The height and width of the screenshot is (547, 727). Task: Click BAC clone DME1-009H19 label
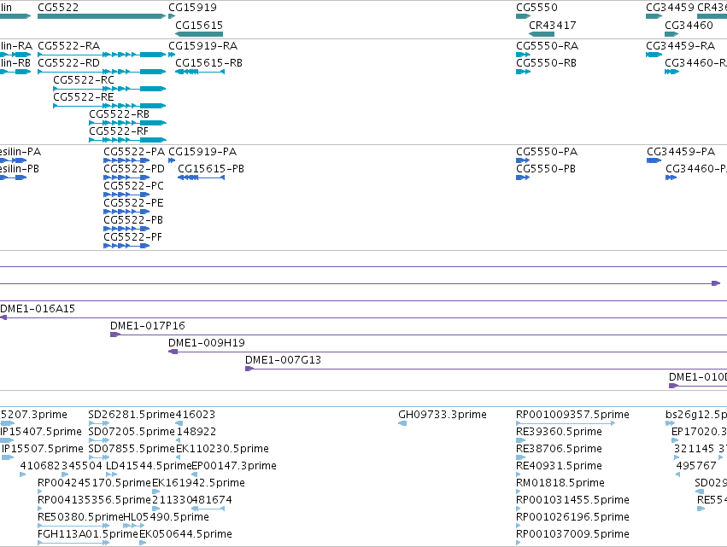(x=207, y=343)
